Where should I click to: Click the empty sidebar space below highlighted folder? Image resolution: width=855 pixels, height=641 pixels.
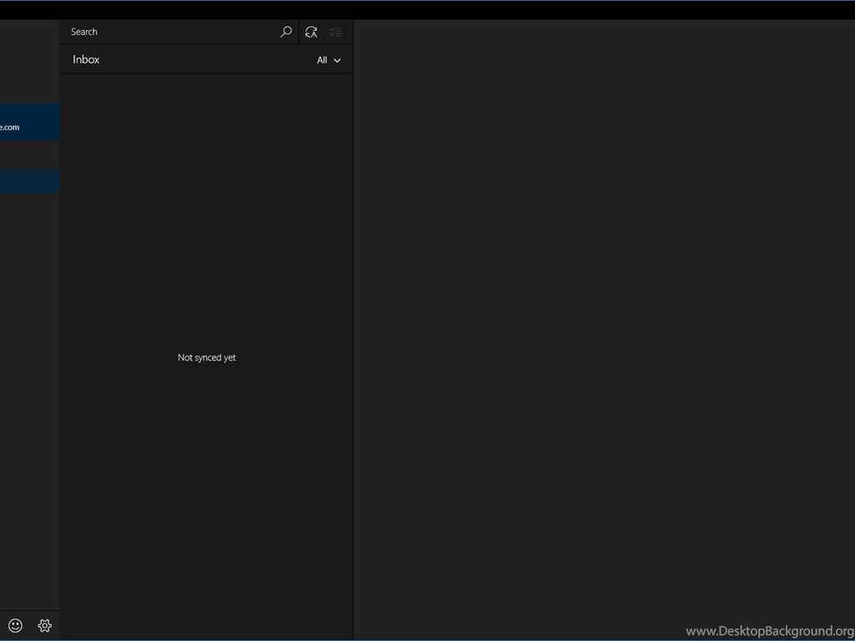click(x=29, y=376)
